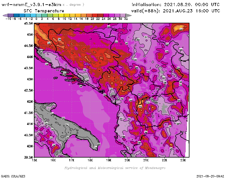Select the orchid 28 to 30 colorbar swatch
Screen dimensions: 230x178
(117, 15)
